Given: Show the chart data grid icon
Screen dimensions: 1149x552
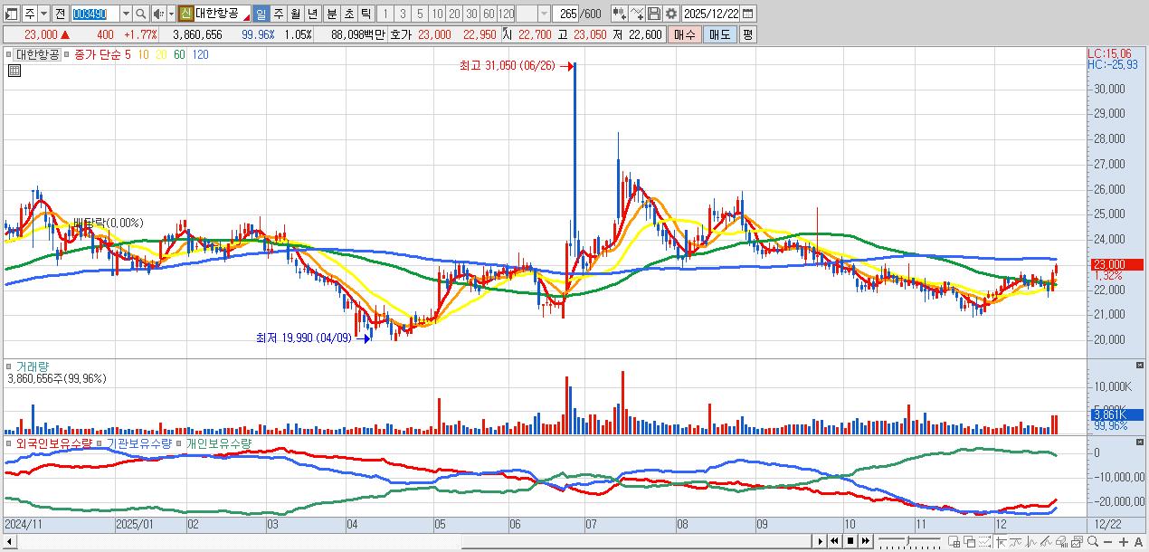Looking at the screenshot, I should click(x=14, y=70).
